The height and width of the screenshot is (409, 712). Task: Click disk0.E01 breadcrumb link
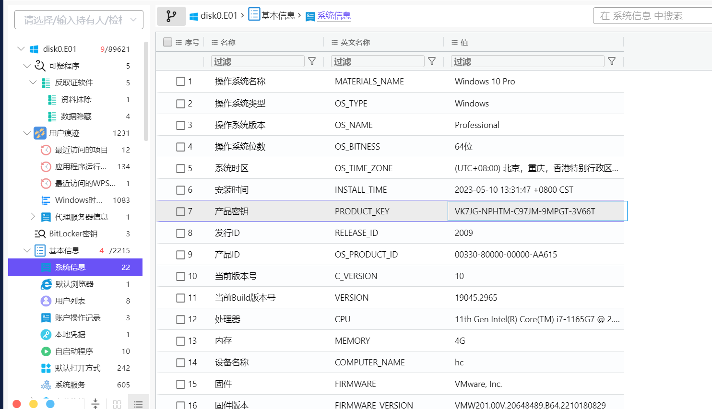[x=219, y=16]
